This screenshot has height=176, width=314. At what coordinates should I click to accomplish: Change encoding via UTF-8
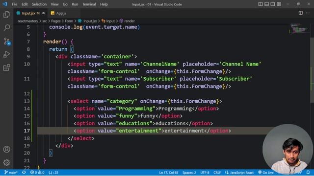(x=205, y=173)
